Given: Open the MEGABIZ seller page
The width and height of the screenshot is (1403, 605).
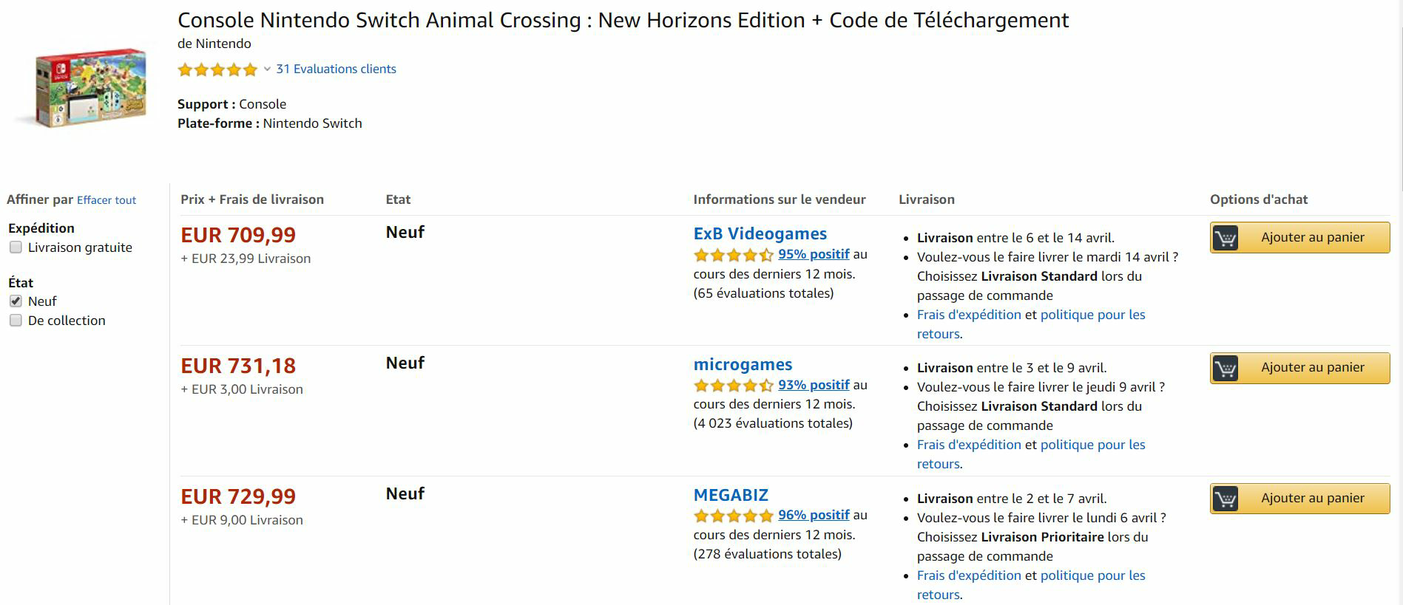Looking at the screenshot, I should (x=731, y=496).
